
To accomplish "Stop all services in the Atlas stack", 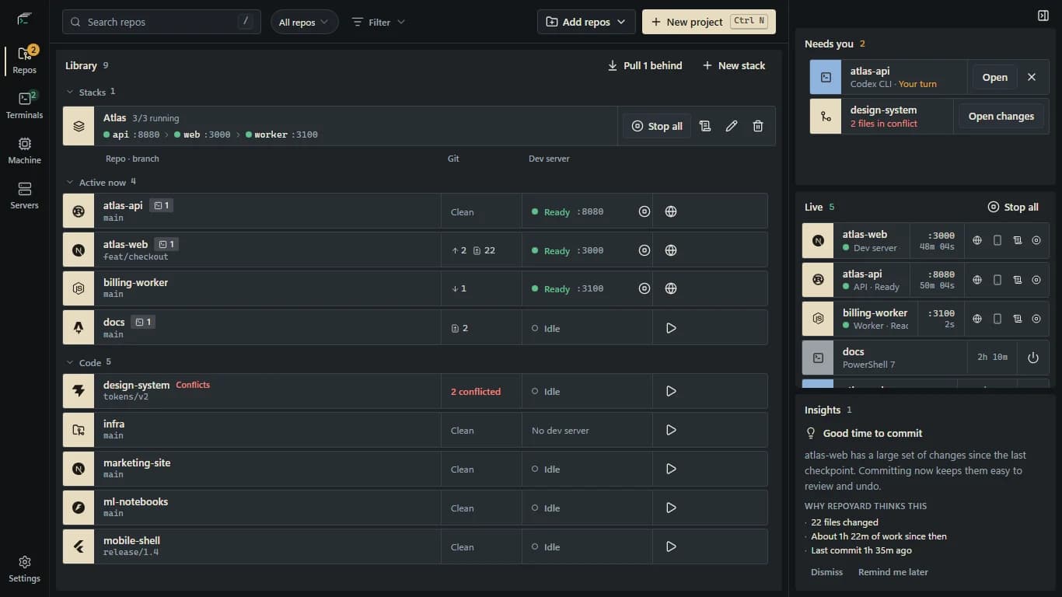I will point(657,126).
